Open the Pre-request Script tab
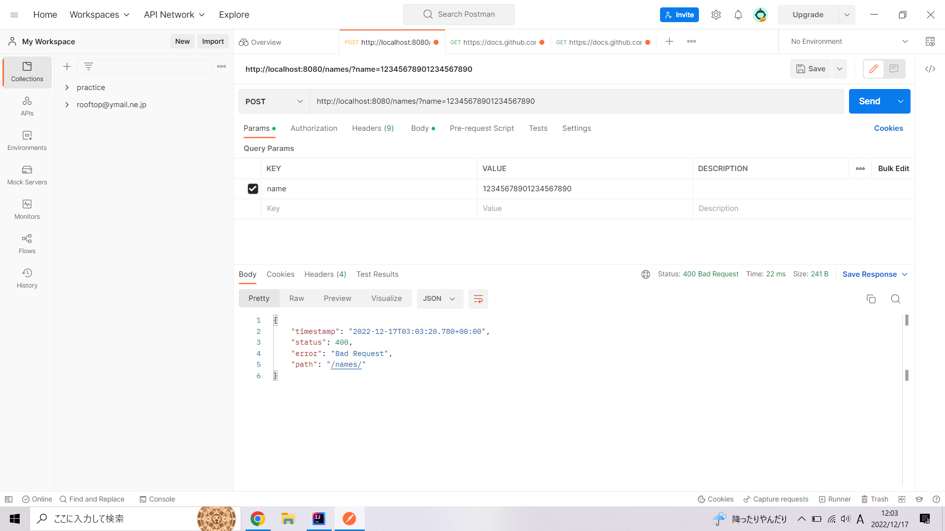The image size is (945, 531). 481,128
